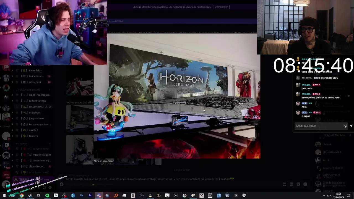Open Premiere Pro from taskbar

pos(90,196)
